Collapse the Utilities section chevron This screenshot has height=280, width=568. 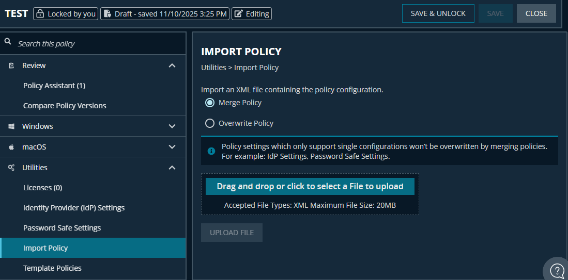[x=173, y=168]
